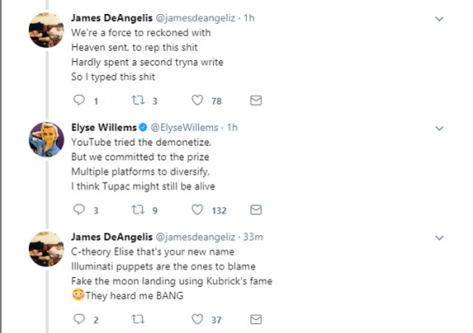Expand options chevron on Elyse Willems' tweet
Viewport: 473px width, 333px height.
440,128
